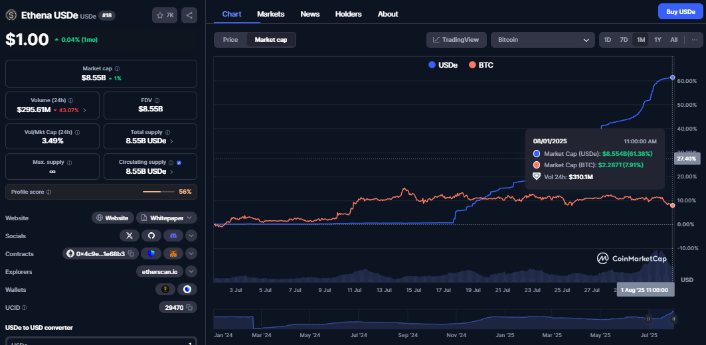This screenshot has height=345, width=706.
Task: Open the TradingView chart button
Action: [456, 40]
